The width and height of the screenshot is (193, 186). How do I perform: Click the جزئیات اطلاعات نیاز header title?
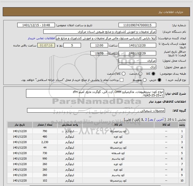click(171, 12)
